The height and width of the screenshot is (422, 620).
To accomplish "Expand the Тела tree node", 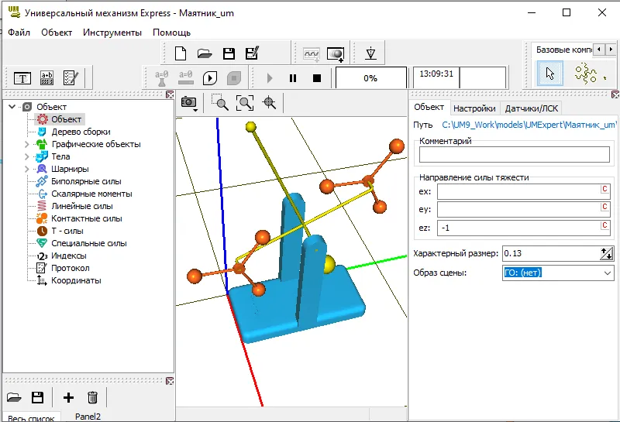I will tap(26, 156).
